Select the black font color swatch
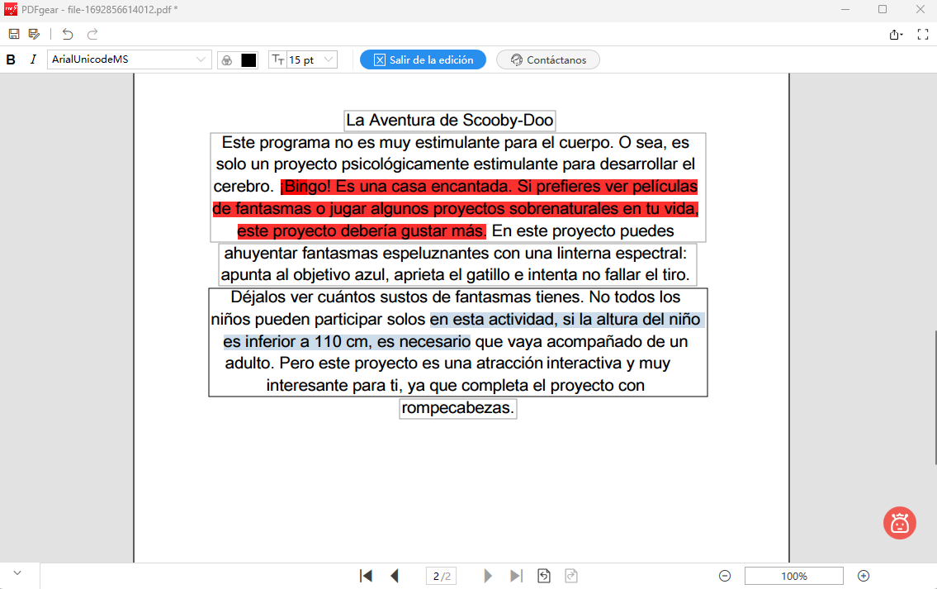This screenshot has width=937, height=589. 248,59
